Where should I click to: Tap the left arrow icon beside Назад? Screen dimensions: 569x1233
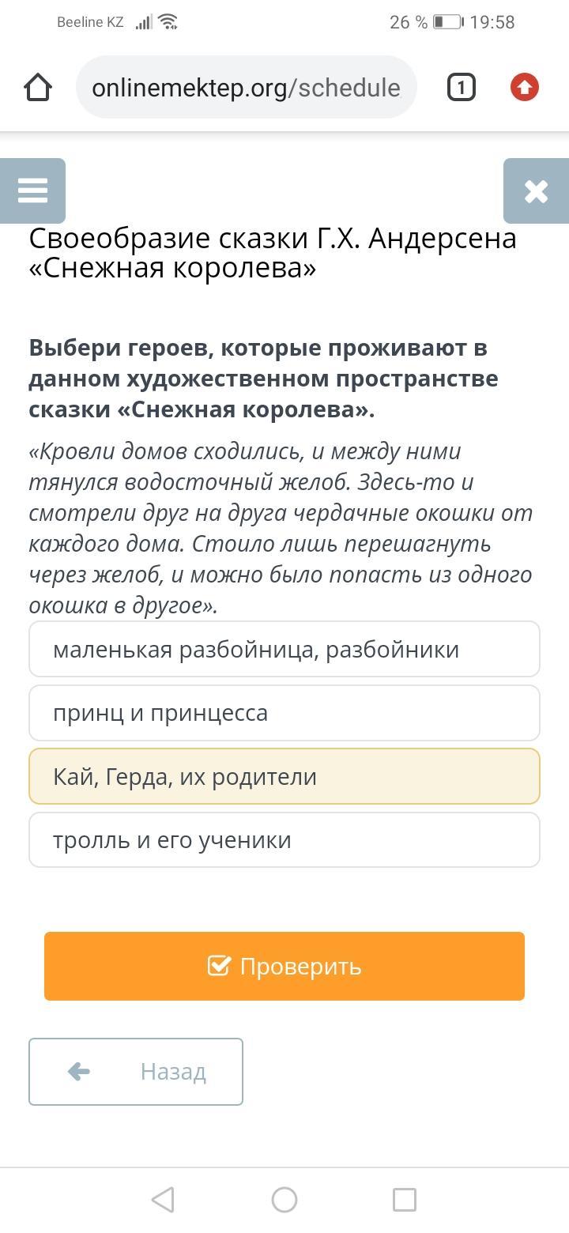[x=79, y=1072]
